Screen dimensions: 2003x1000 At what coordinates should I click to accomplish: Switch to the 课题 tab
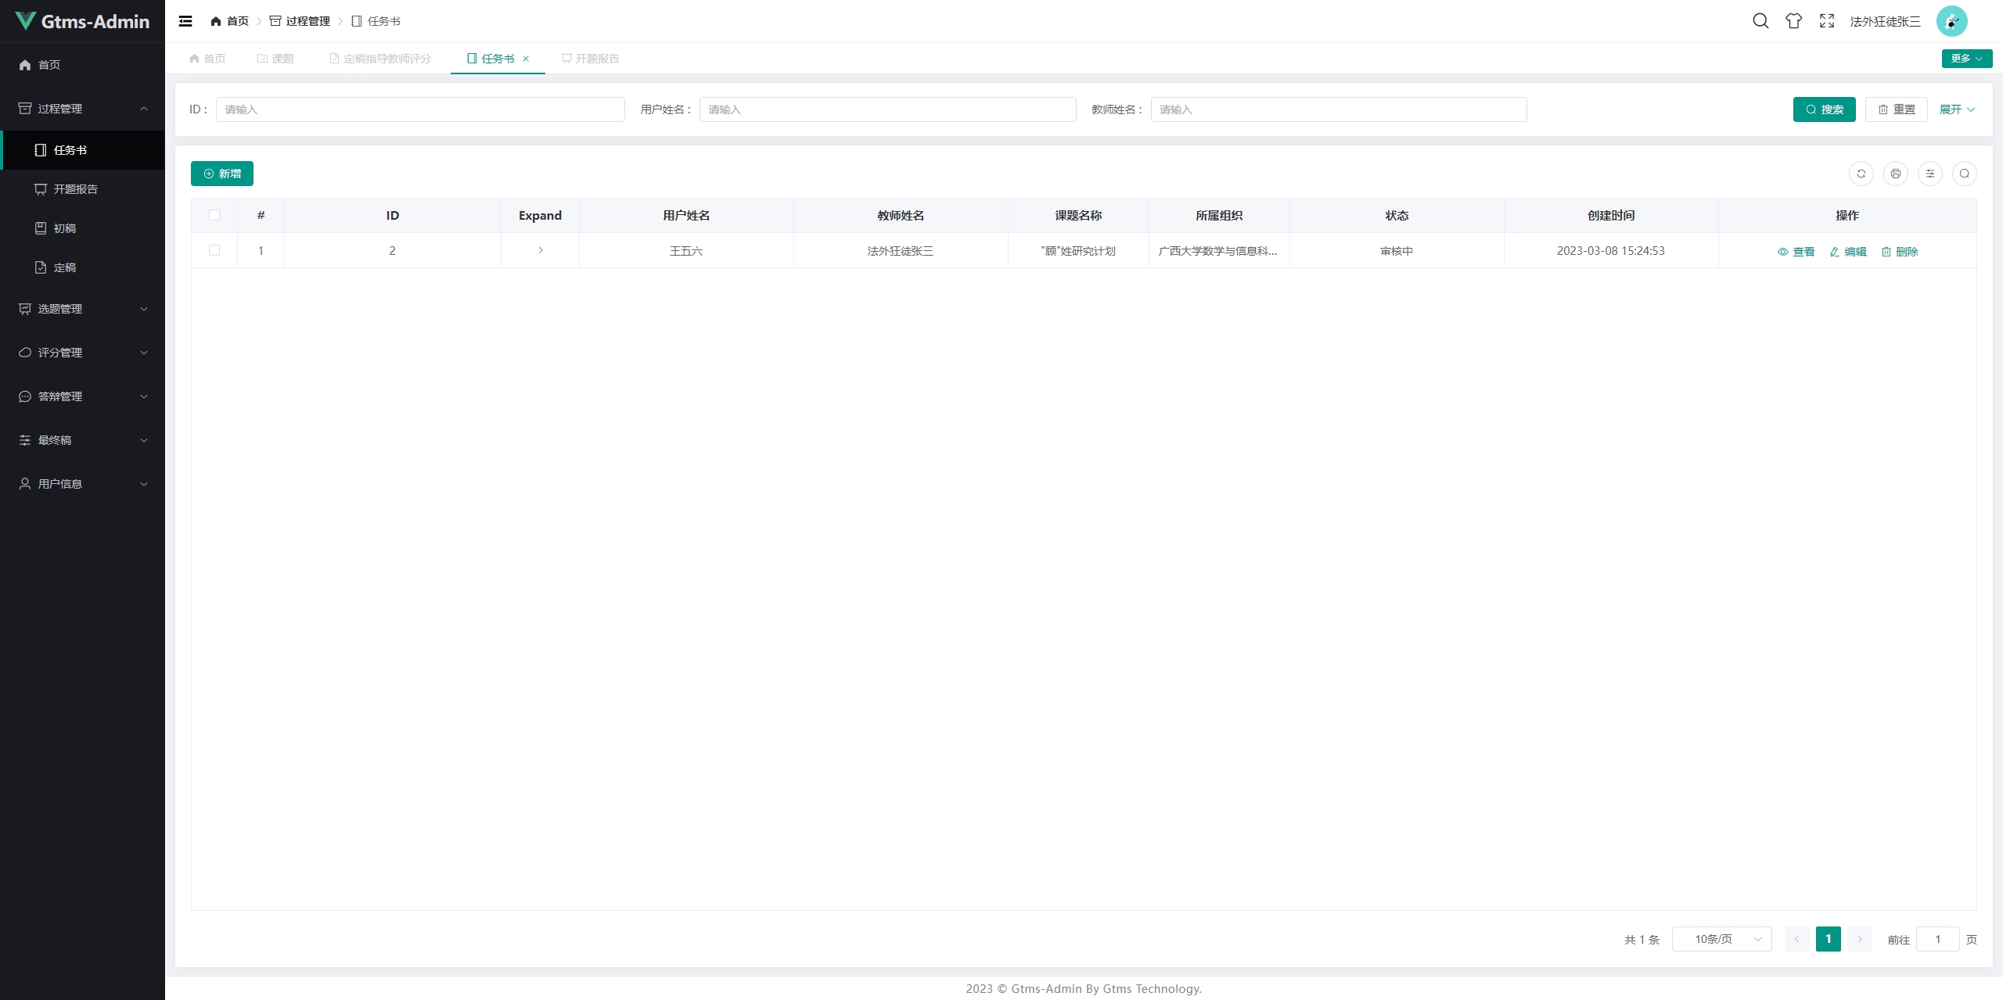275,59
